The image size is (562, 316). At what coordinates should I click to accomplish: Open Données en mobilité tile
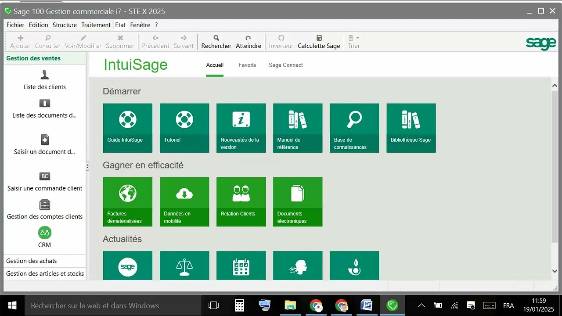[x=184, y=202]
